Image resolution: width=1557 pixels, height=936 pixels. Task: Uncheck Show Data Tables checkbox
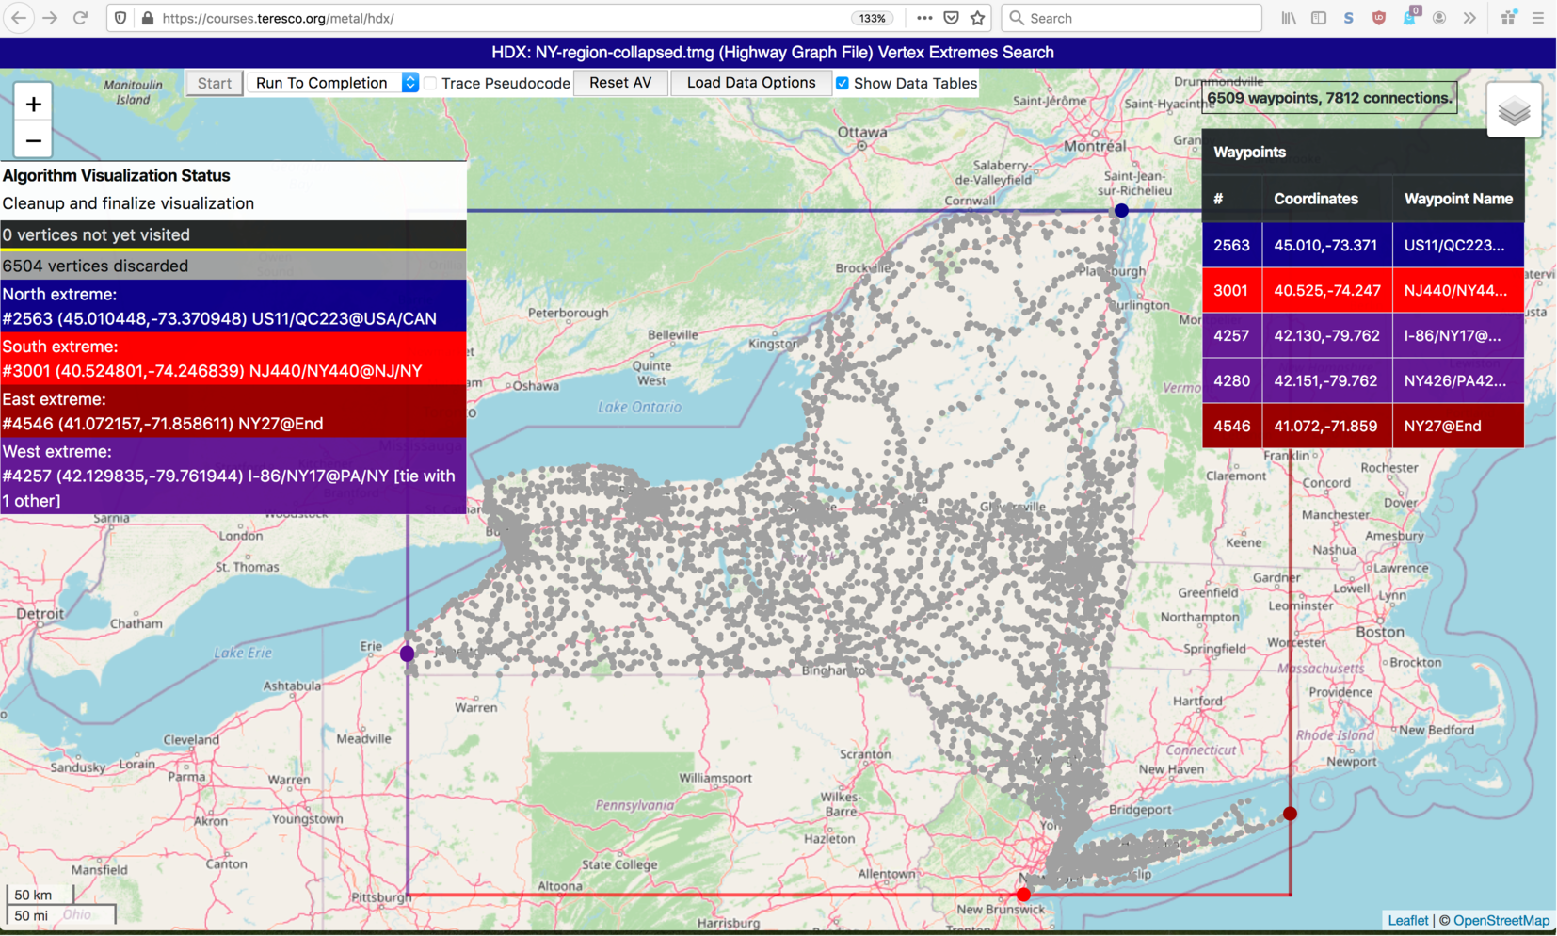pyautogui.click(x=843, y=84)
